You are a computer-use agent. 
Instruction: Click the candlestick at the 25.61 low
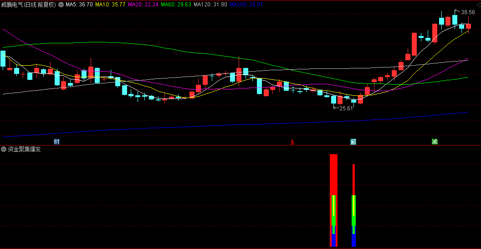[x=333, y=100]
